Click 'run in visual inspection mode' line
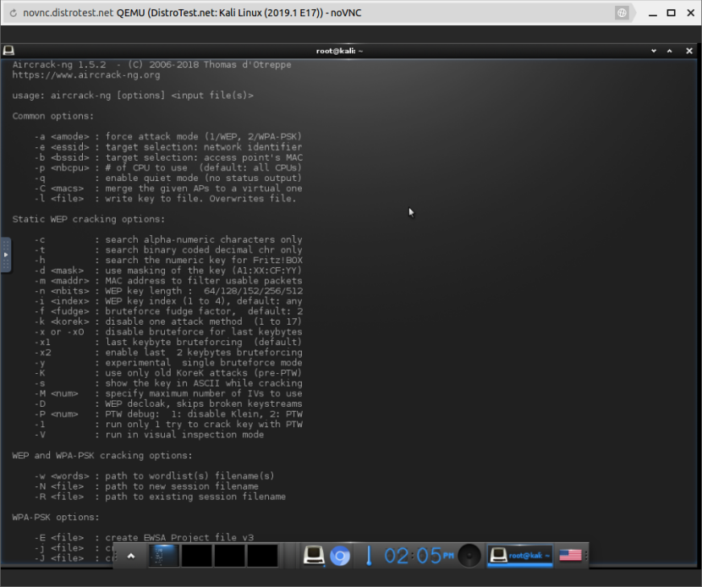702x587 pixels. [149, 435]
